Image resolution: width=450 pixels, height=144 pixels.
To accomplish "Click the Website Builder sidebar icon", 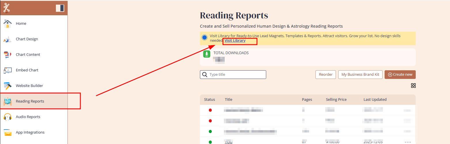I will pyautogui.click(x=7, y=86).
